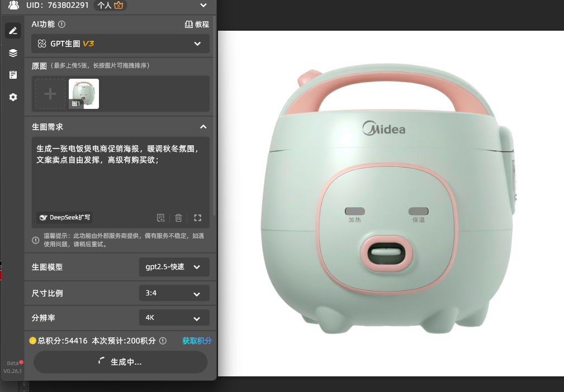The height and width of the screenshot is (392, 564).
Task: Click the 尺寸比例 label
Action: click(x=47, y=293)
